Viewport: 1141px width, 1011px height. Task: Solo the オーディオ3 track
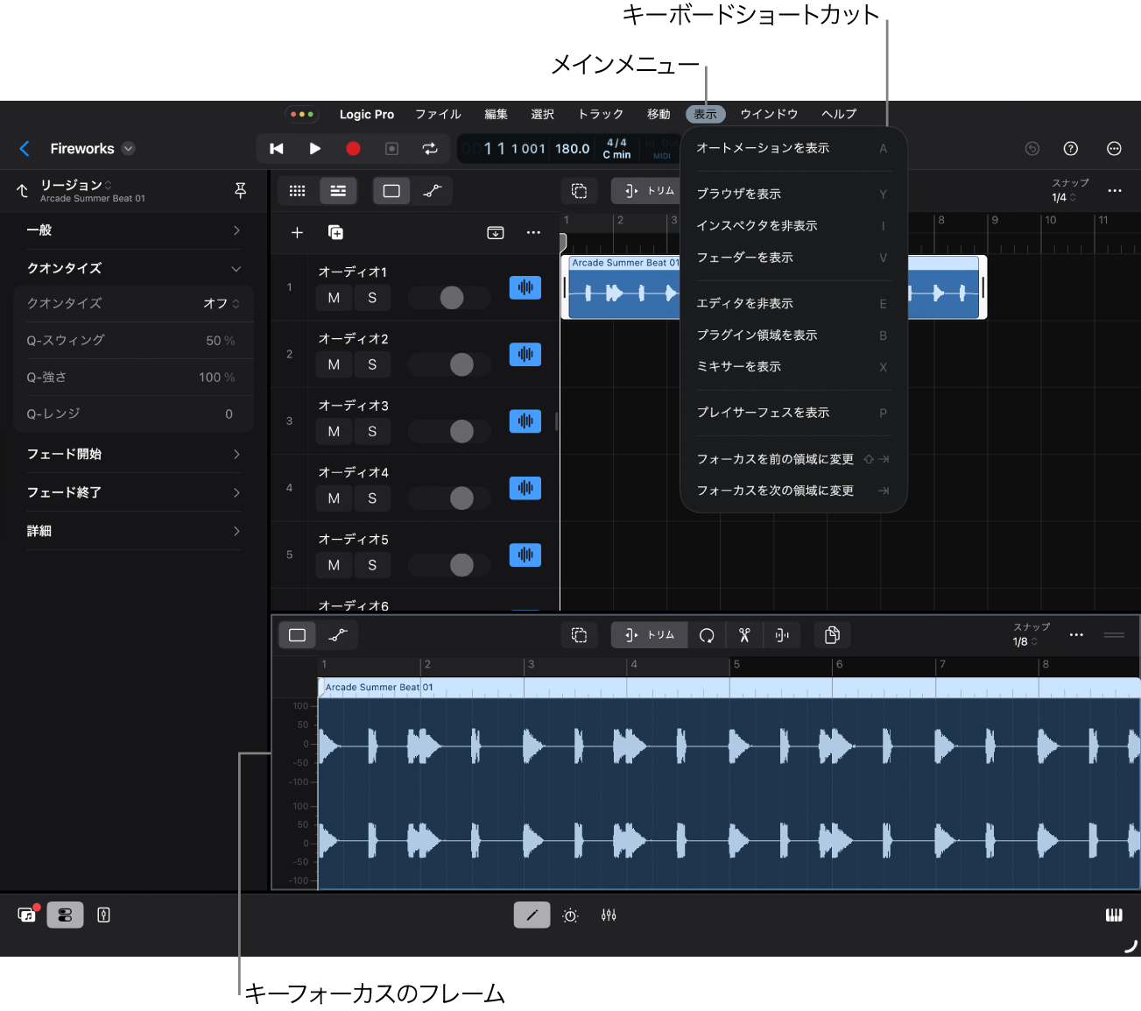coord(372,431)
